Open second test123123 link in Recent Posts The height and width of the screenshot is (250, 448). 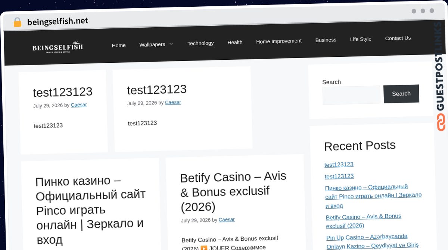[x=339, y=176]
